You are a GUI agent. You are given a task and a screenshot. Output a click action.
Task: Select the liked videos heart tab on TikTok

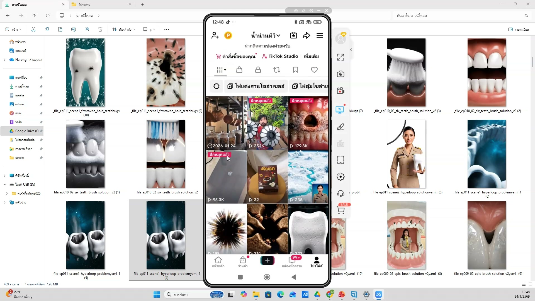point(314,70)
